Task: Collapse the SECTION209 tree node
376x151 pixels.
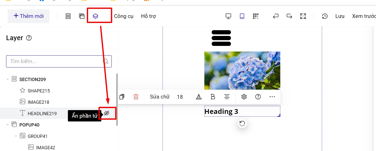Action: (x=8, y=79)
